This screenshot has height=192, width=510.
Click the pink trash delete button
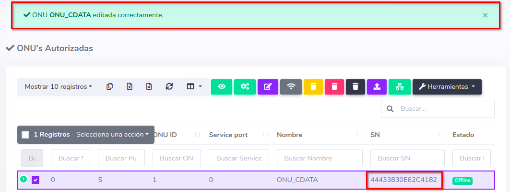click(334, 86)
